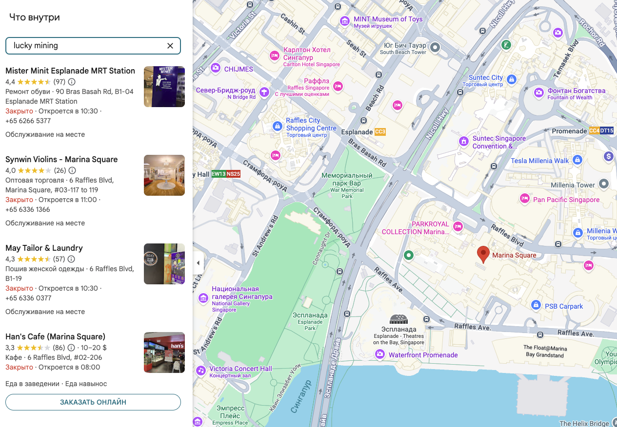
Task: Select the Fountain of Wealth marker
Action: [539, 93]
